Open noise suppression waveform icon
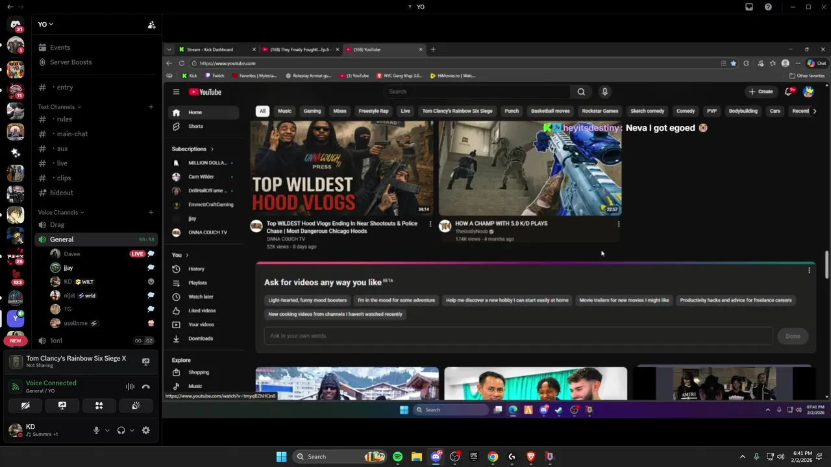The width and height of the screenshot is (831, 467). pyautogui.click(x=130, y=387)
